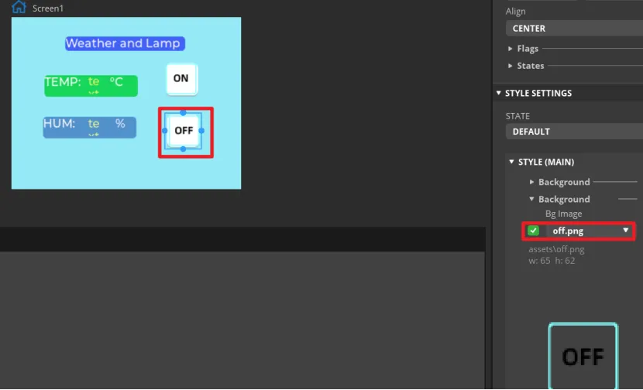The image size is (643, 390).
Task: Select the ON button widget on canvas
Action: [x=181, y=78]
